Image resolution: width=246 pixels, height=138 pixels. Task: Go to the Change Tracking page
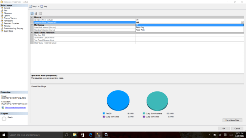(x=10, y=18)
